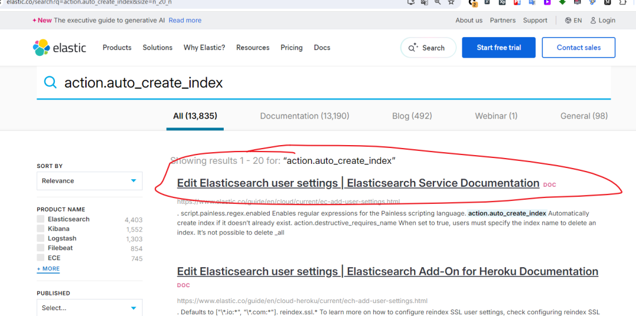Open the red FE extension icon
636x316 pixels.
[517, 2]
